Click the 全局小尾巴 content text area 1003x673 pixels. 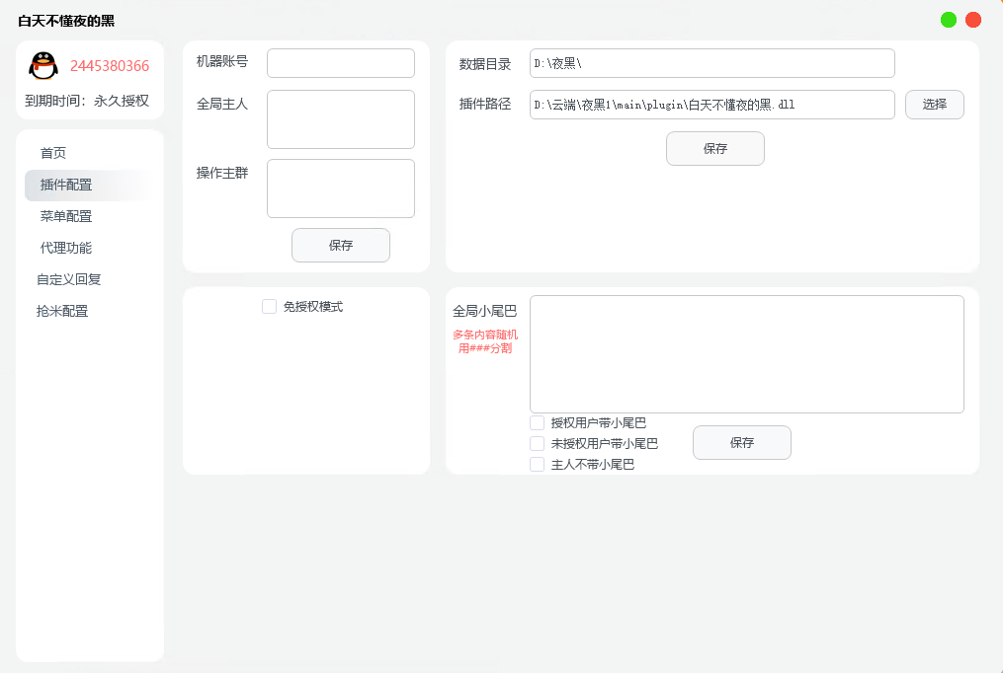click(x=746, y=353)
